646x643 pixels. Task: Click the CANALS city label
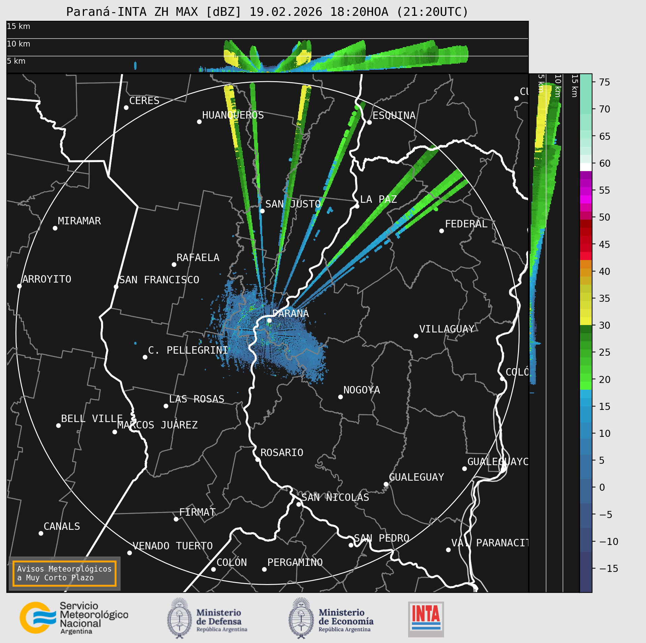coord(62,526)
